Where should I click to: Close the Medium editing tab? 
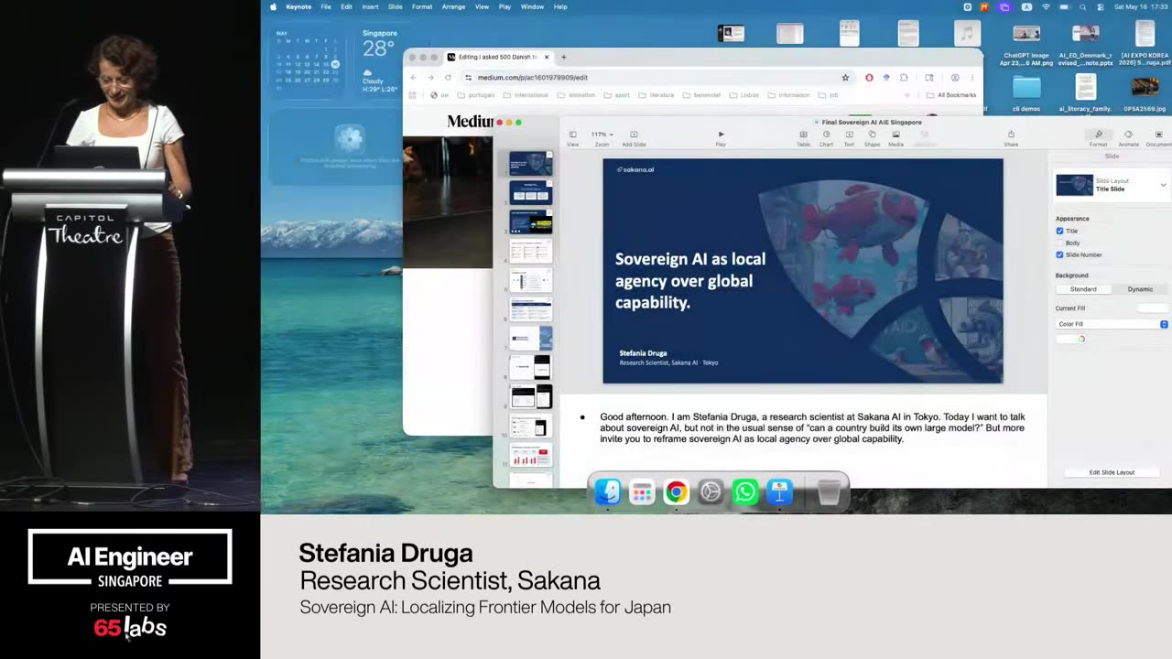tap(547, 57)
